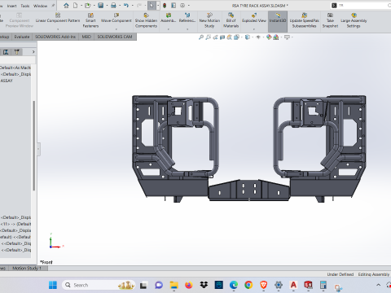Image resolution: width=391 pixels, height=293 pixels.
Task: Click the Under Defined status text
Action: coord(340,274)
